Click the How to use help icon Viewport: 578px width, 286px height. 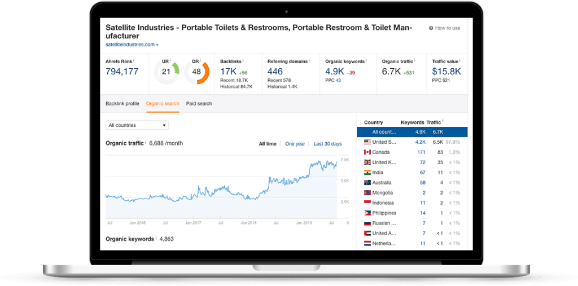tap(431, 28)
